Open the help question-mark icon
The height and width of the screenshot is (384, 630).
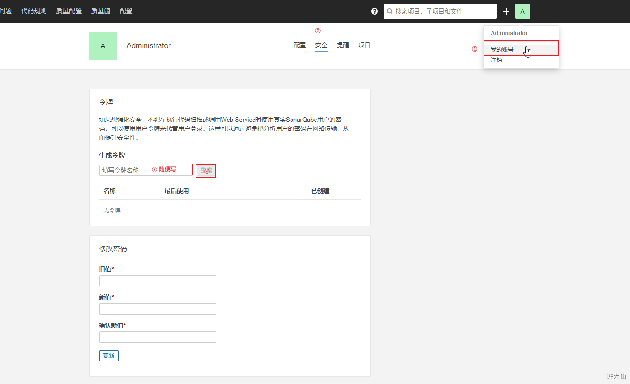[375, 11]
